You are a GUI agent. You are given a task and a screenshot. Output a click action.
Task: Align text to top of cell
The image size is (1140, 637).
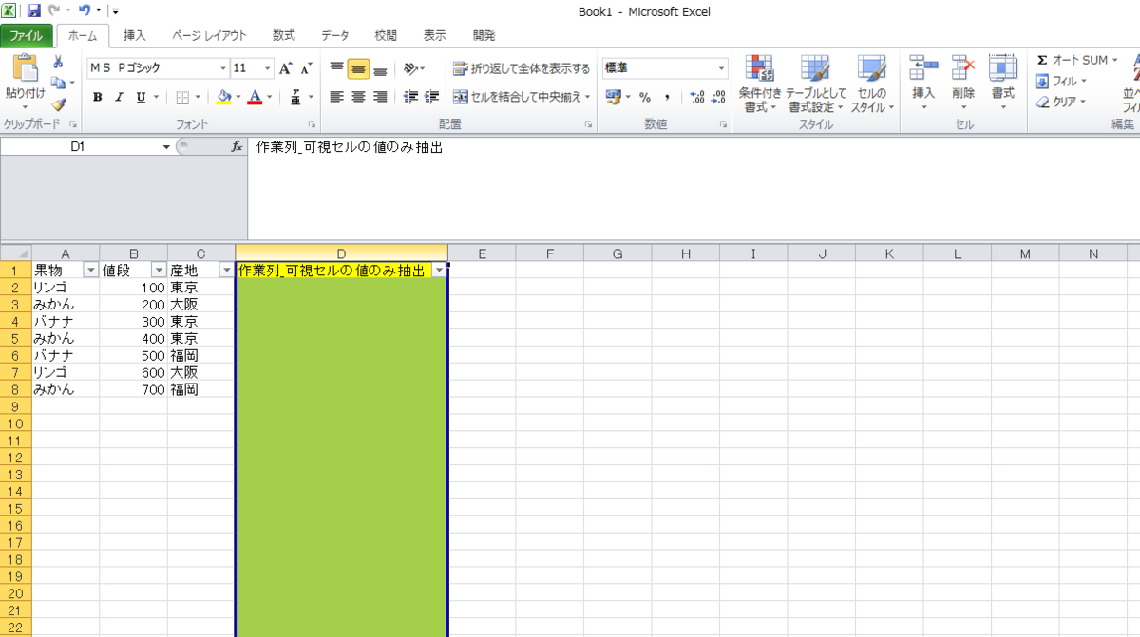pos(336,68)
